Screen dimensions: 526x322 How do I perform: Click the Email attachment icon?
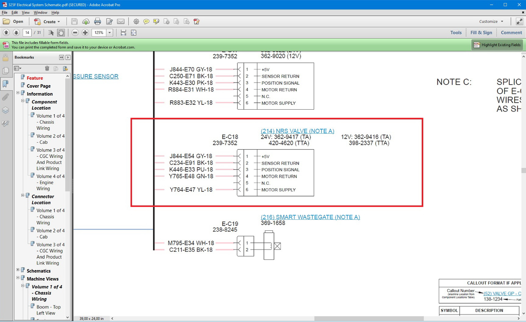pos(120,21)
